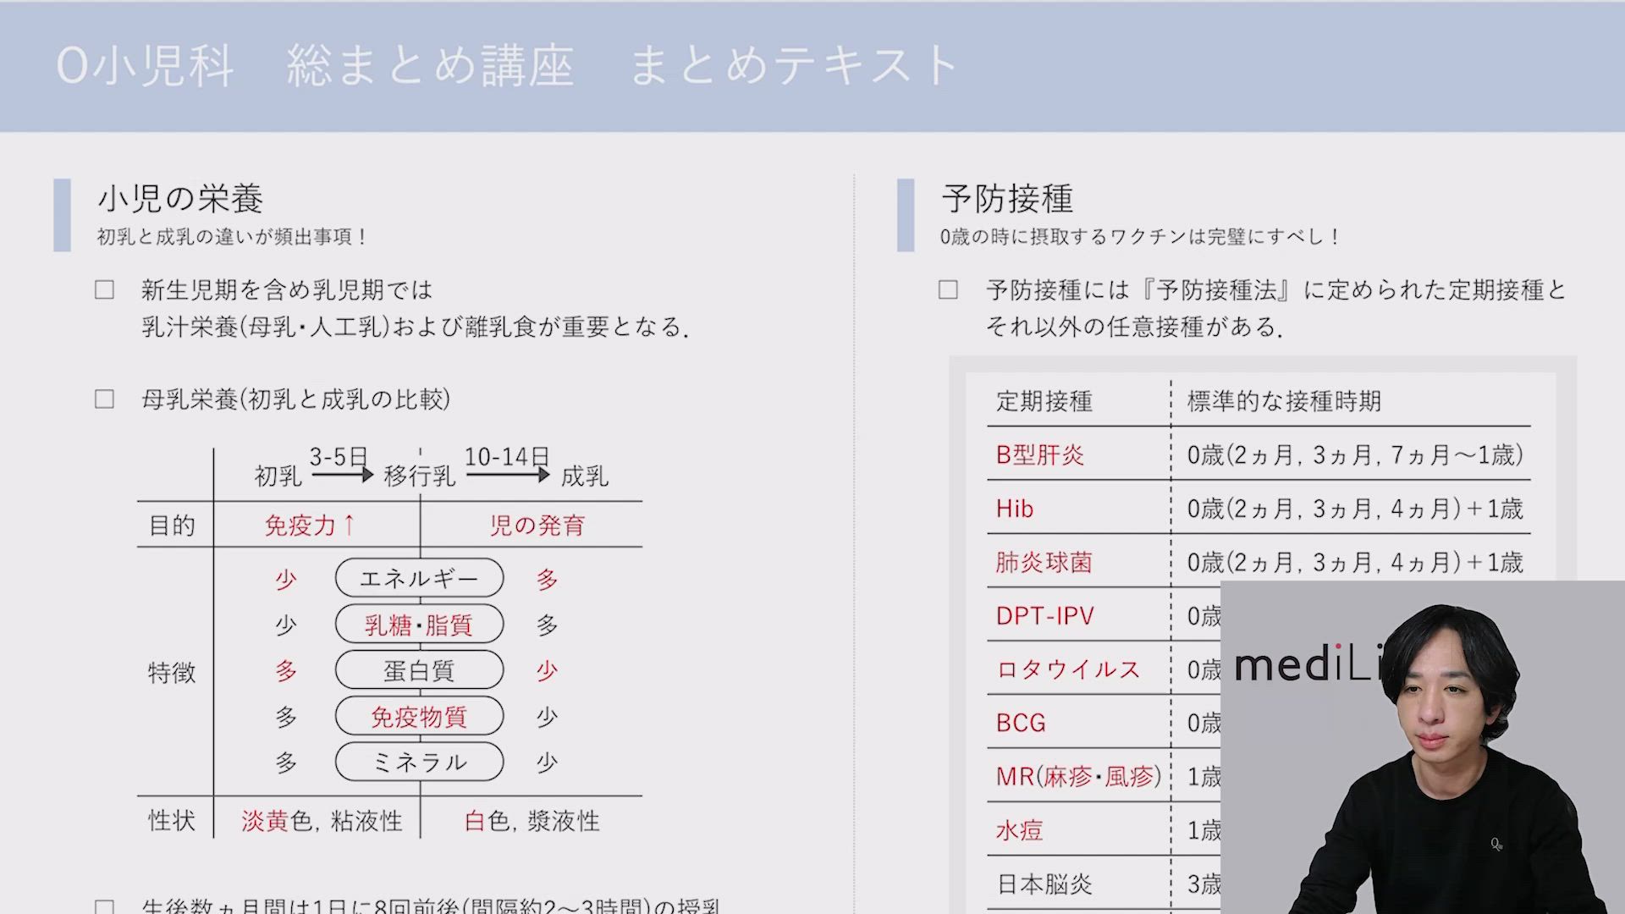Check the box beside 新生児期を含め乳児期では

(x=104, y=290)
